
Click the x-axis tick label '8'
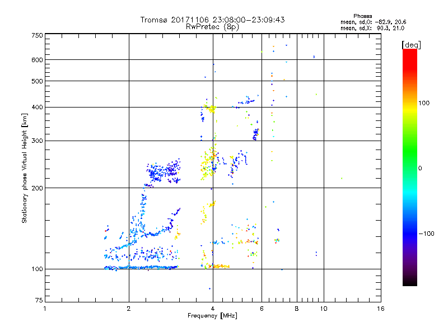click(297, 309)
